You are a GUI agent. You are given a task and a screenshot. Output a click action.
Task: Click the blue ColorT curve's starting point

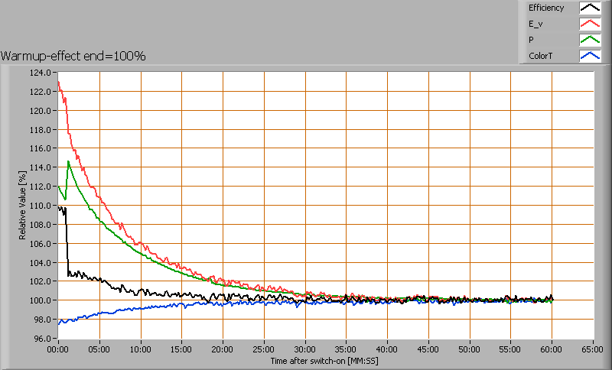click(x=59, y=323)
